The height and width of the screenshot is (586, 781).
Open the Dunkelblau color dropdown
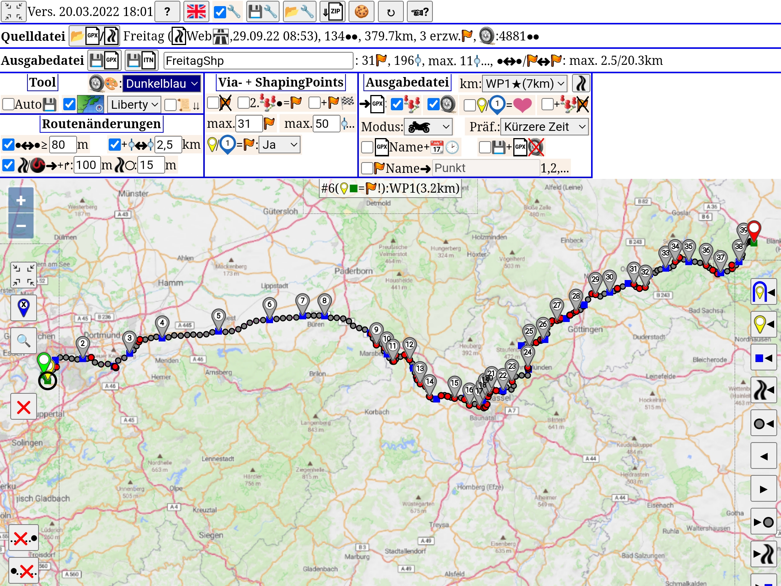point(162,84)
